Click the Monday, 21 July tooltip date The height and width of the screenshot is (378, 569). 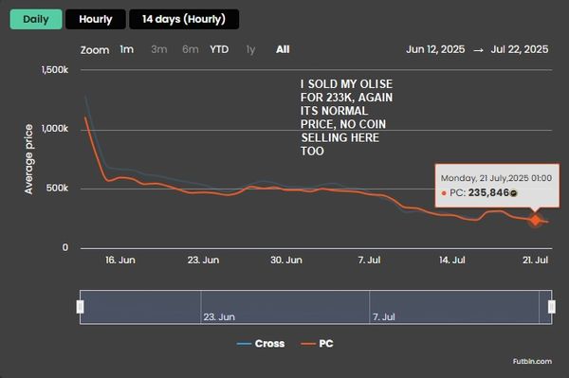[496, 178]
